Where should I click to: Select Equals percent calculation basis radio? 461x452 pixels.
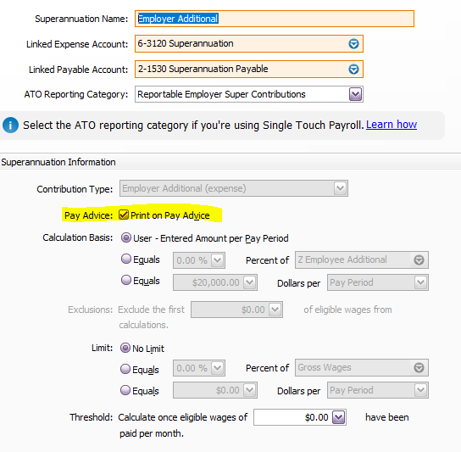coord(126,259)
